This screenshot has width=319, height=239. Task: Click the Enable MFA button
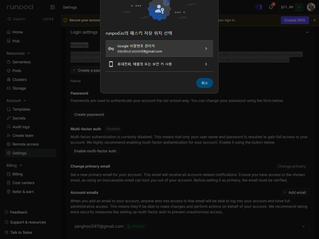click(295, 20)
